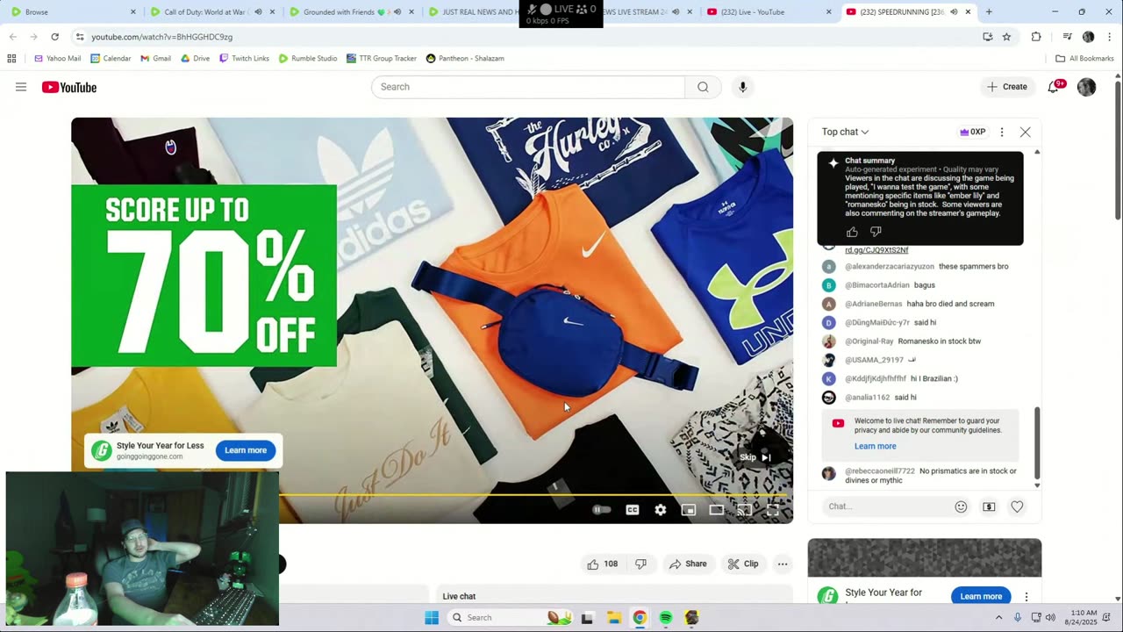Open the Chrome apps grid shortcut
The height and width of the screenshot is (632, 1123).
pyautogui.click(x=11, y=58)
